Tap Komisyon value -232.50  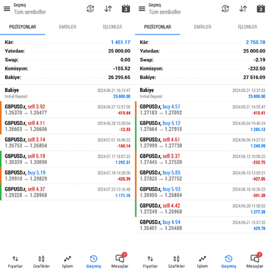pos(256,69)
